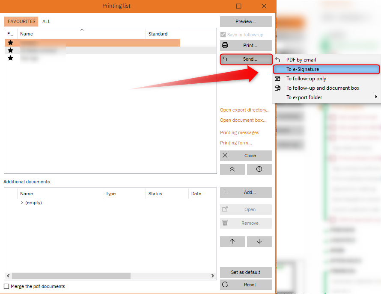Select To follow-up only option
This screenshot has width=381, height=294.
coord(306,79)
